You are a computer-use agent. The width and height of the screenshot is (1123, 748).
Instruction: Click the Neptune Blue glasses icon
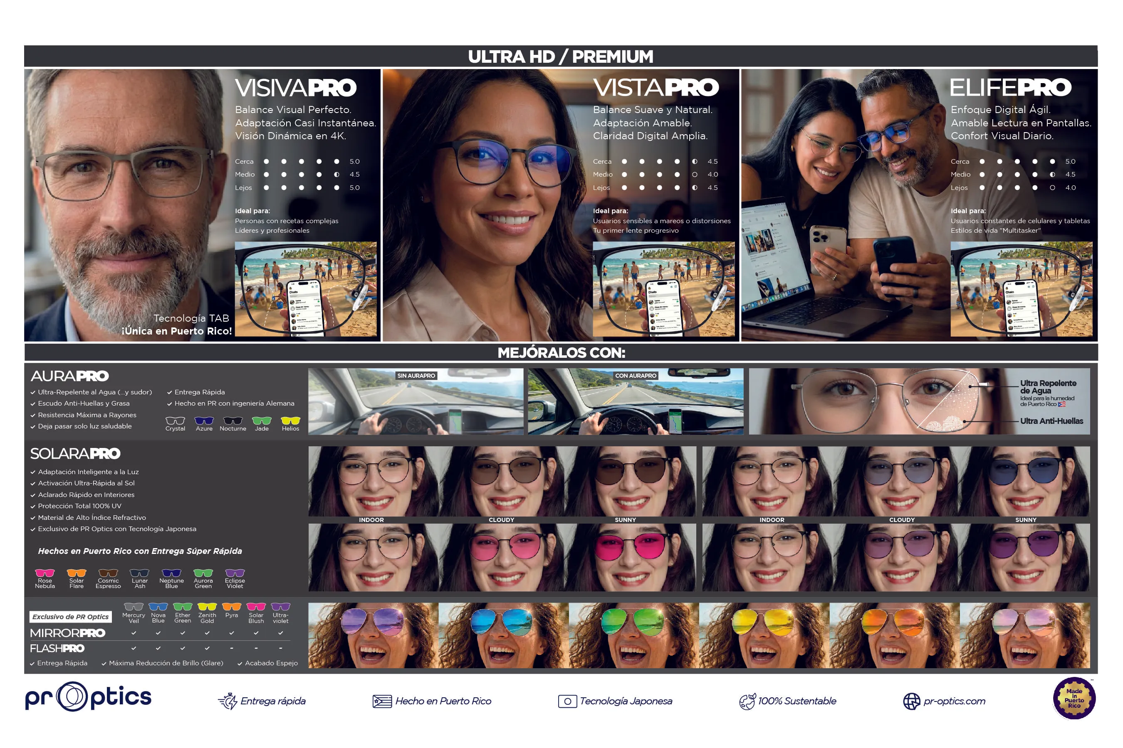click(171, 573)
